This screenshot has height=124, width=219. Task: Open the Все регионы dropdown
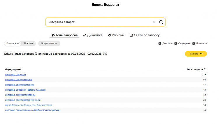(x=49, y=43)
